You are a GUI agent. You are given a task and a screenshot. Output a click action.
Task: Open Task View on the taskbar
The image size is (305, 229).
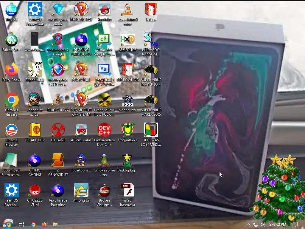(21, 224)
